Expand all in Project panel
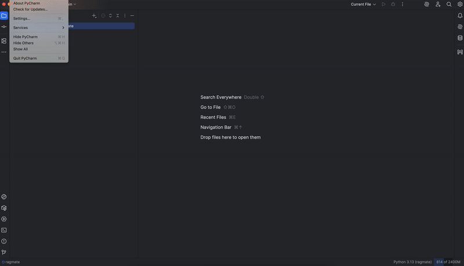The image size is (464, 266). coord(110,16)
